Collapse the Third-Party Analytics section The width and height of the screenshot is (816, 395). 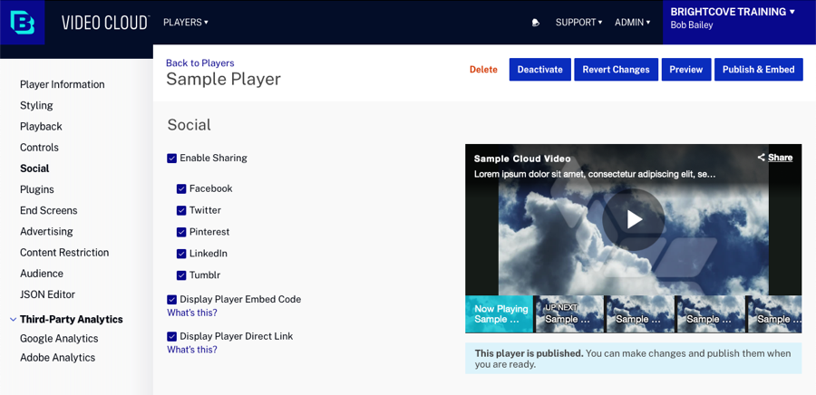(x=13, y=320)
